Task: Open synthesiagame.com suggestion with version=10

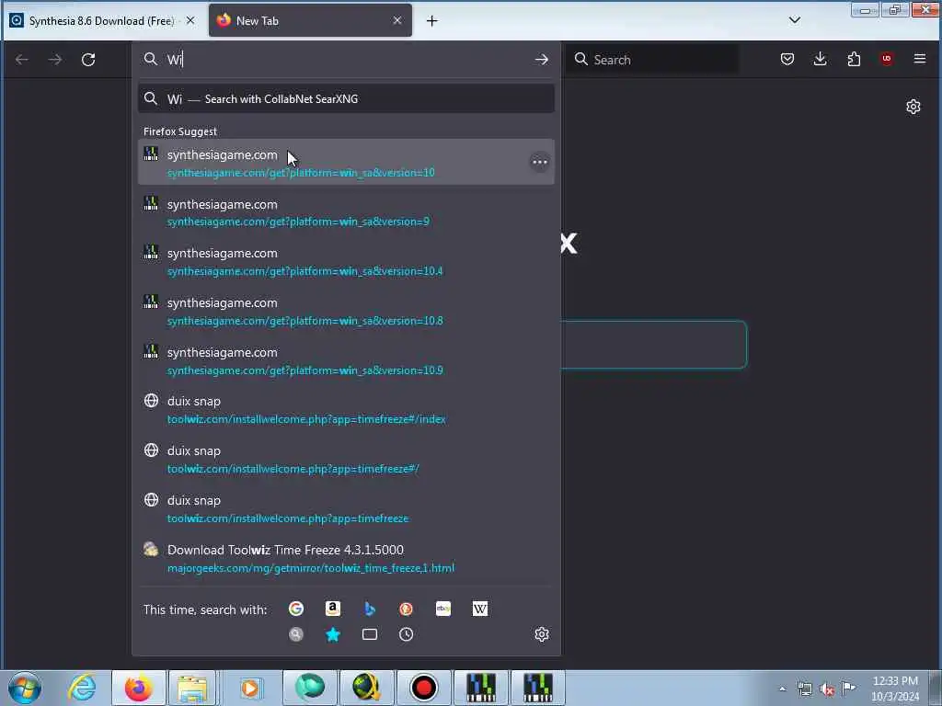Action: tap(346, 163)
